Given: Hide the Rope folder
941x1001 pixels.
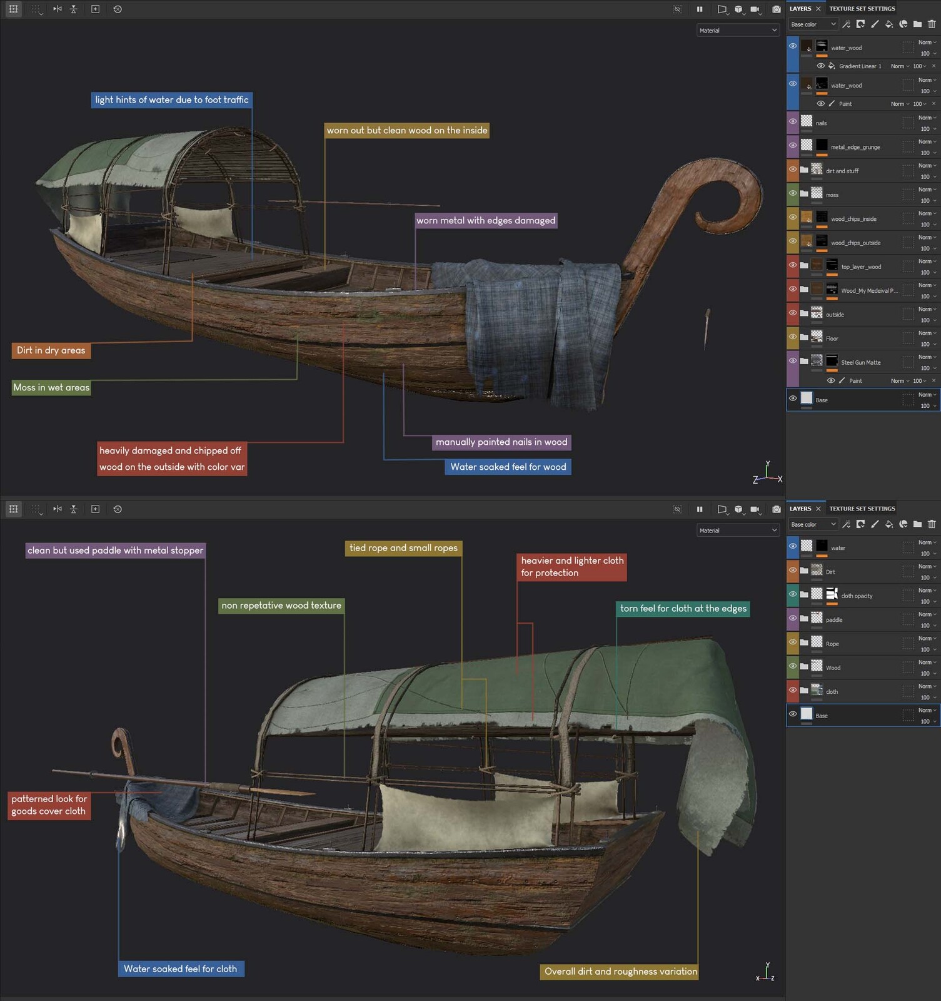Looking at the screenshot, I should tap(793, 642).
